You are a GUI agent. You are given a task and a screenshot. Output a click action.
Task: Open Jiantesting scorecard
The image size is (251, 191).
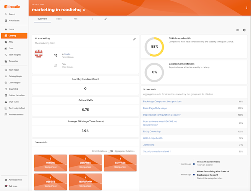point(149,145)
